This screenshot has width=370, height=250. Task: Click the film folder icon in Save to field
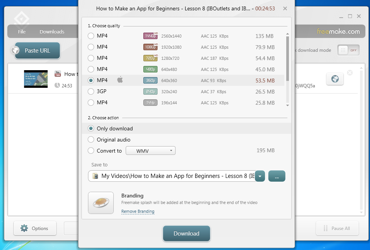(95, 176)
